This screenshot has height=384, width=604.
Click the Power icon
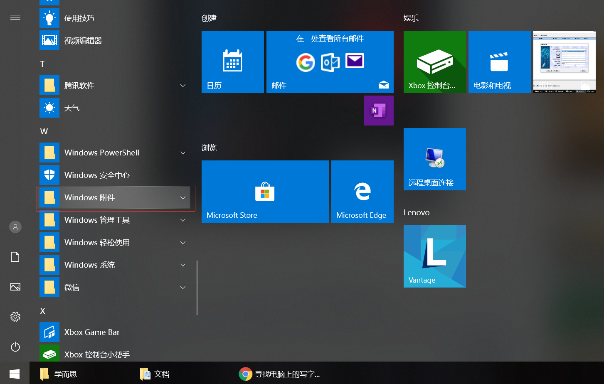(x=15, y=347)
